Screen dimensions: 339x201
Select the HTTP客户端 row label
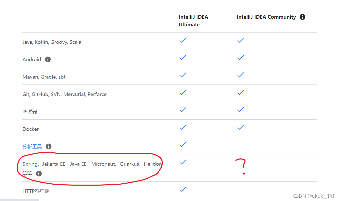click(x=36, y=191)
